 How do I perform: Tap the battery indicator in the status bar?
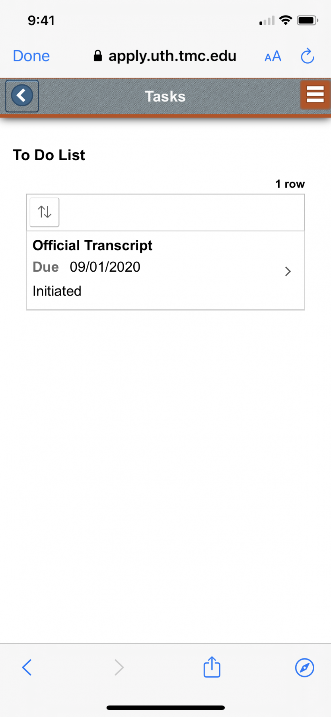tap(308, 20)
